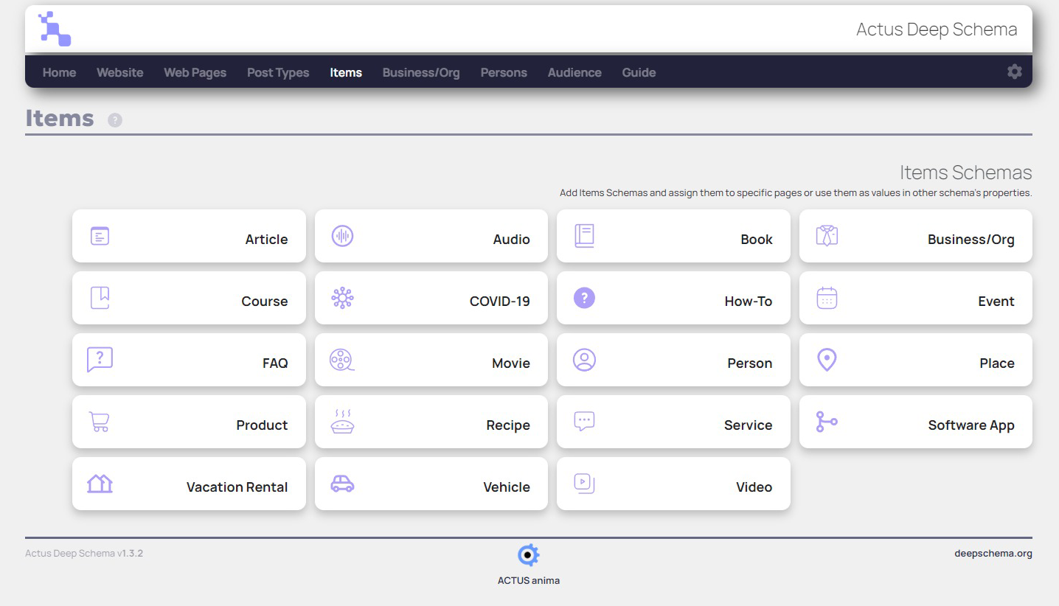Click the Actus Deep Schema header title
This screenshot has width=1059, height=606.
937,29
